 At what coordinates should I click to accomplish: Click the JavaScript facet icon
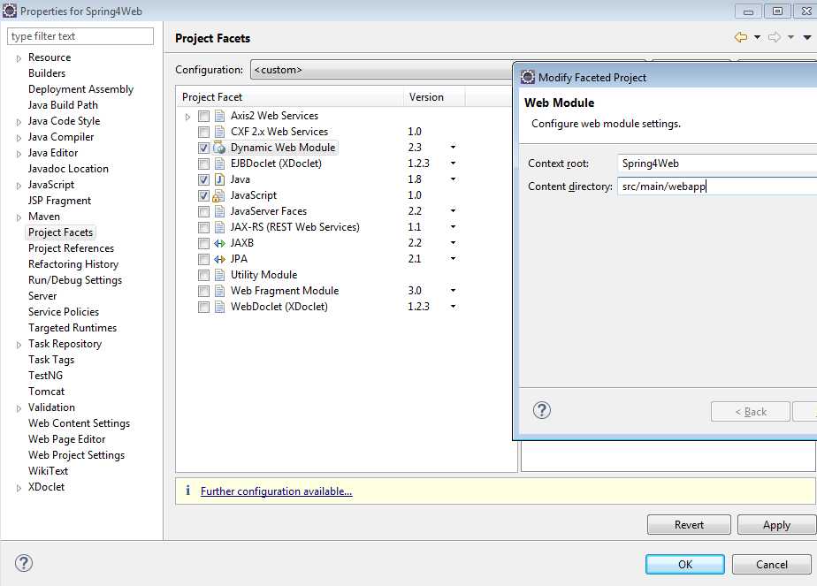tap(219, 196)
